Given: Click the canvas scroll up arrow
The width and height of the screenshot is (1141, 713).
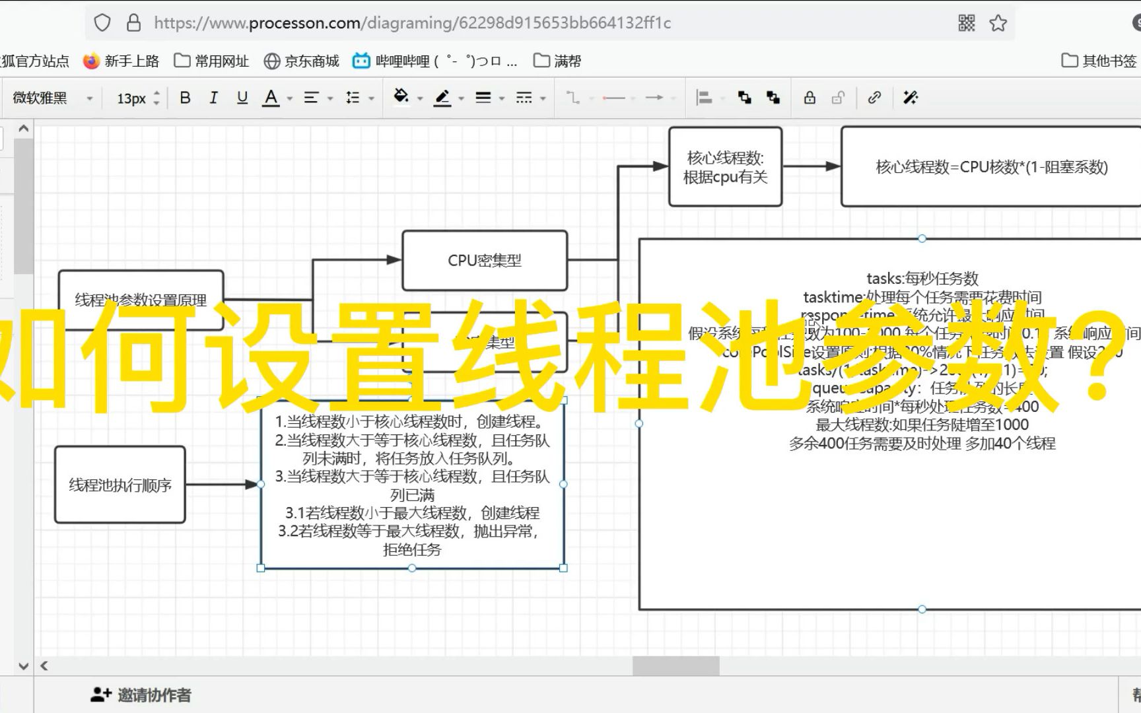Looking at the screenshot, I should point(24,129).
